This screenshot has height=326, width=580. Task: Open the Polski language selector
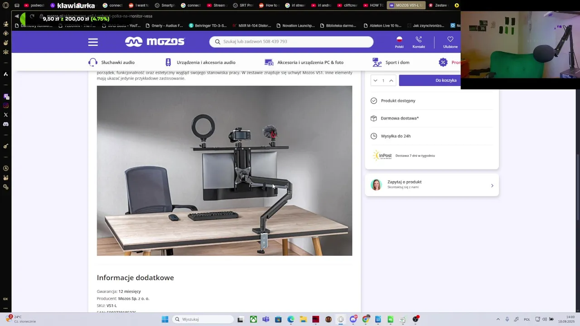(x=399, y=42)
